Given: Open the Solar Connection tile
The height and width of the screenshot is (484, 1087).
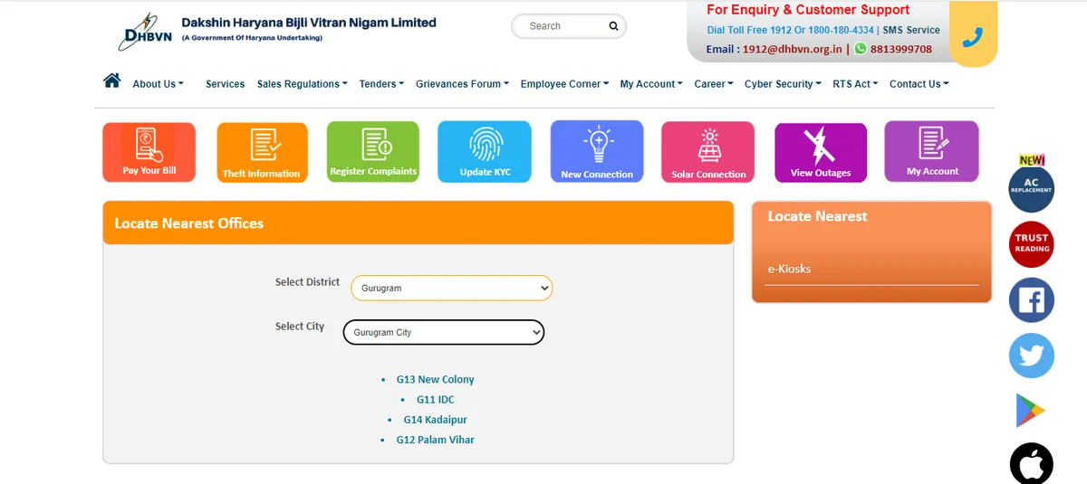Looking at the screenshot, I should click(x=708, y=152).
